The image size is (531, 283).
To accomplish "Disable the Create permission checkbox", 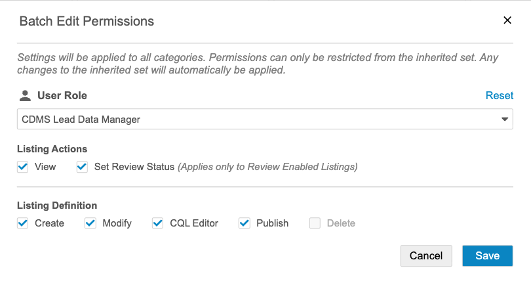I will click(x=23, y=223).
